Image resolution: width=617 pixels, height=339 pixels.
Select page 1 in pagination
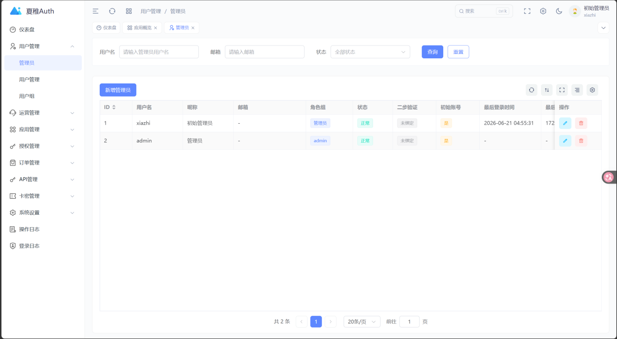click(x=316, y=321)
